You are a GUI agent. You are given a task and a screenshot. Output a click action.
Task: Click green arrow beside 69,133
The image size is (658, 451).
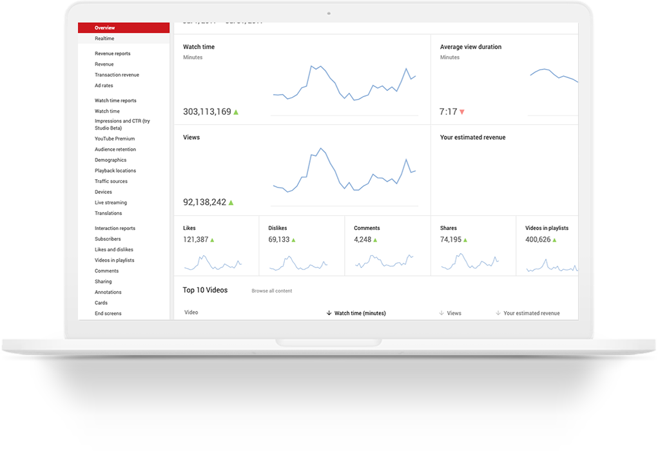(294, 240)
